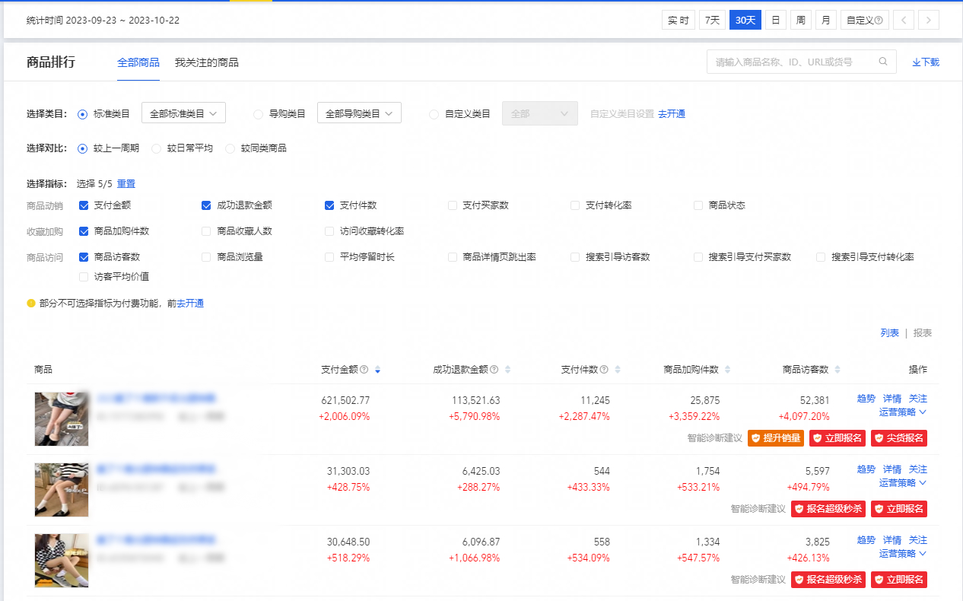Click help icon beside 成功退款金额 header
This screenshot has width=963, height=601.
(x=494, y=370)
